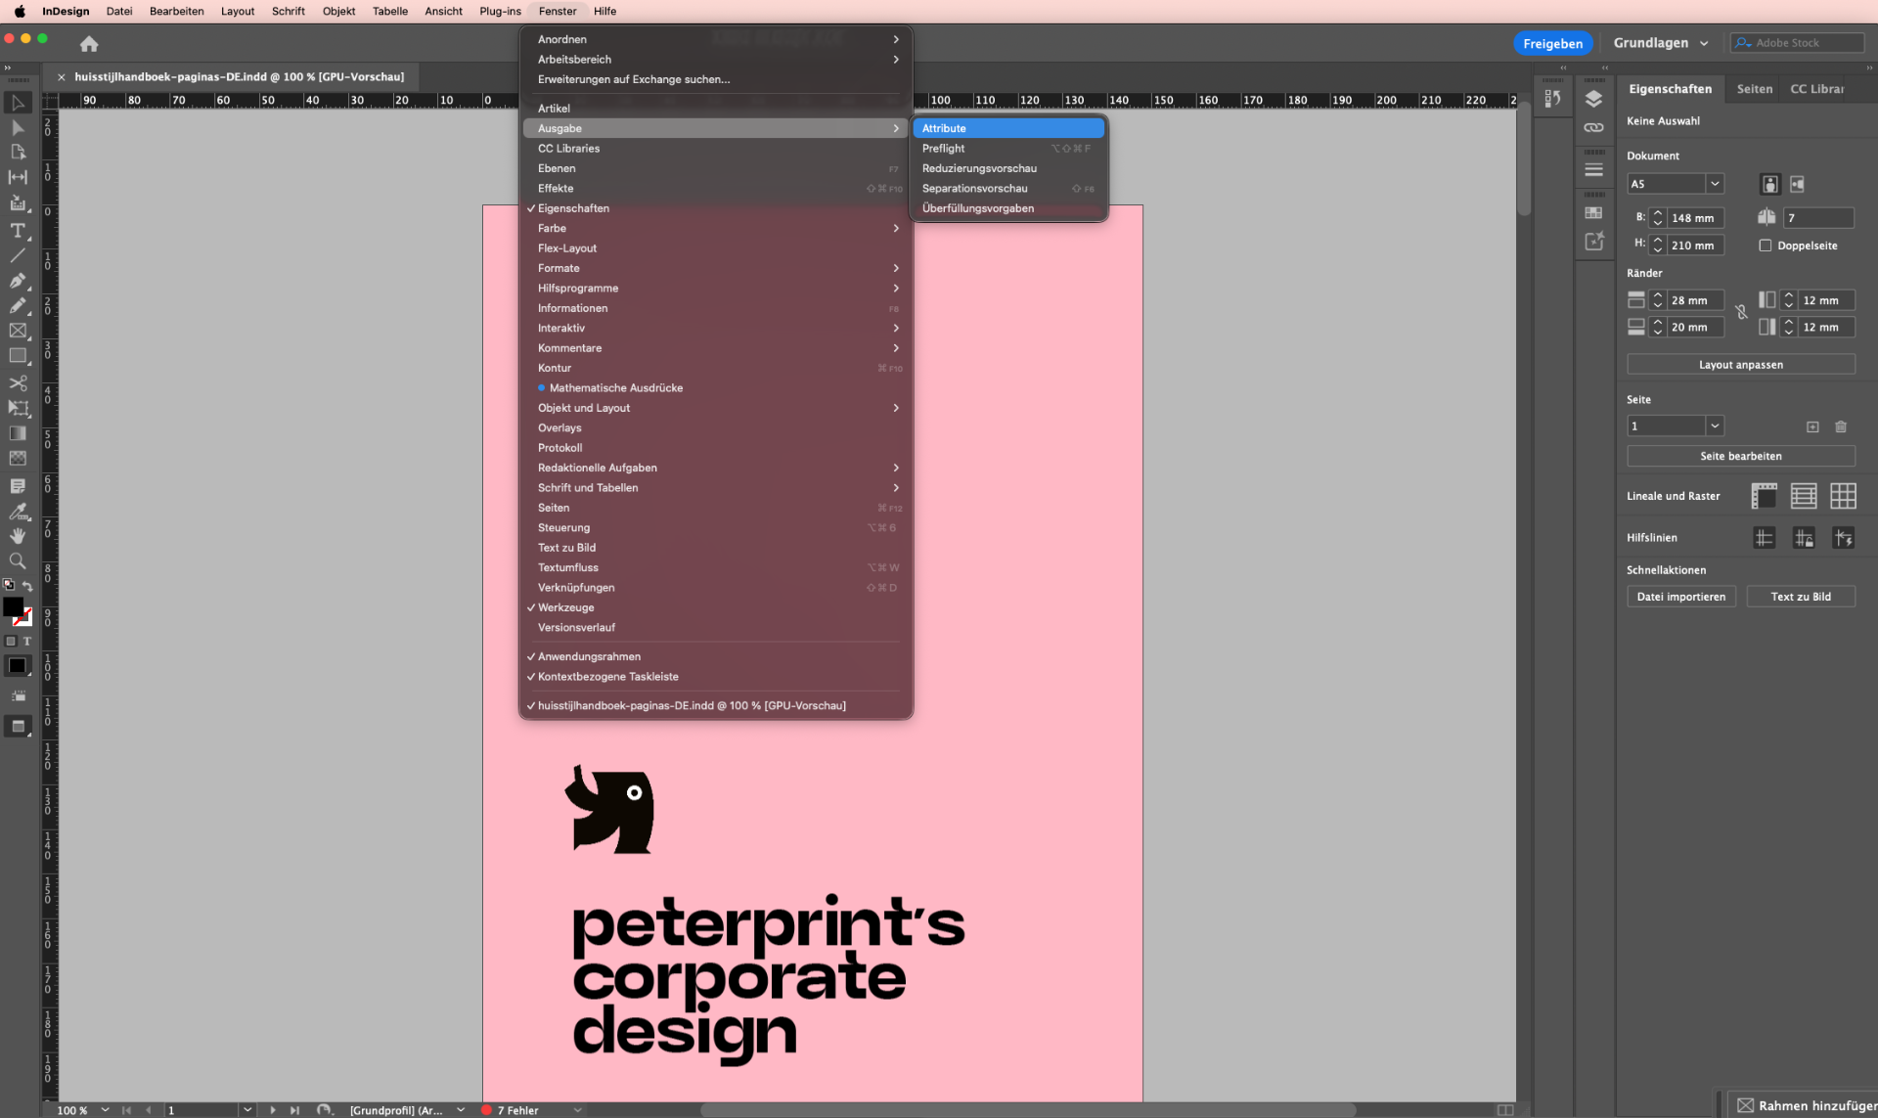The height and width of the screenshot is (1118, 1878).
Task: Open the page number dropdown in status bar
Action: tap(247, 1110)
